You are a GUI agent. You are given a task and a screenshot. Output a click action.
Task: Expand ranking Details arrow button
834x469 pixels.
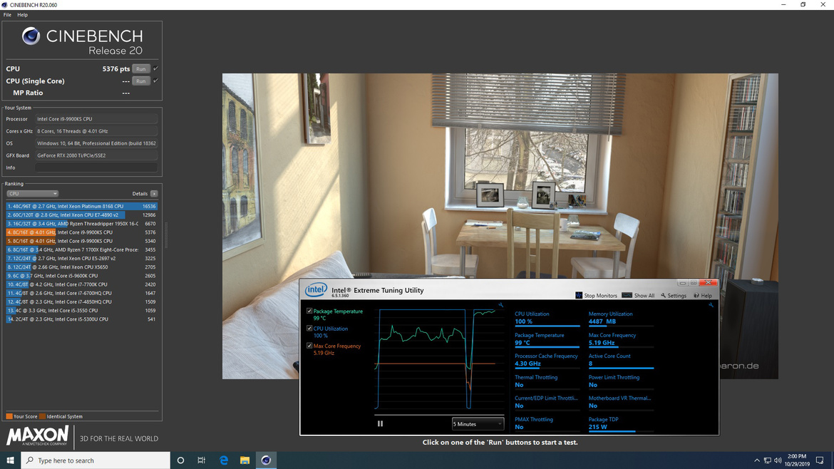[154, 194]
